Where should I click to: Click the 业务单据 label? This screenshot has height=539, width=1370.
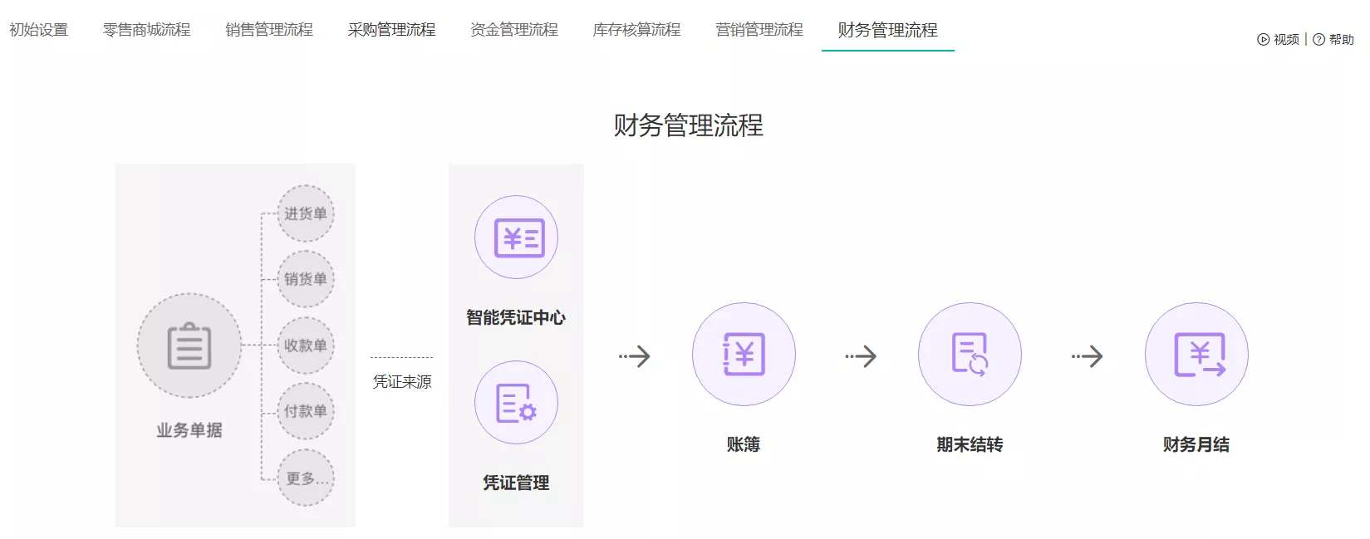pyautogui.click(x=189, y=430)
